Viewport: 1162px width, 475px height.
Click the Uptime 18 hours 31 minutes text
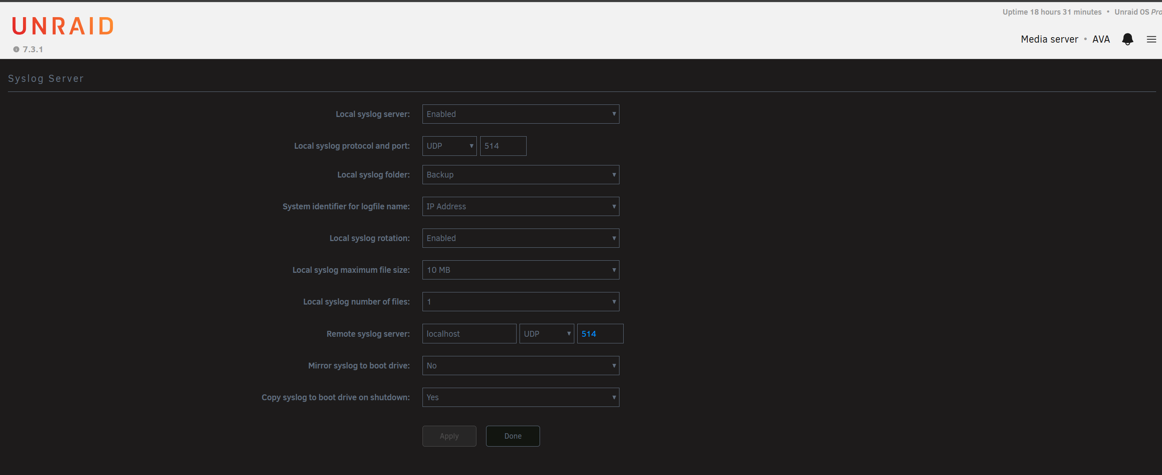point(1052,12)
